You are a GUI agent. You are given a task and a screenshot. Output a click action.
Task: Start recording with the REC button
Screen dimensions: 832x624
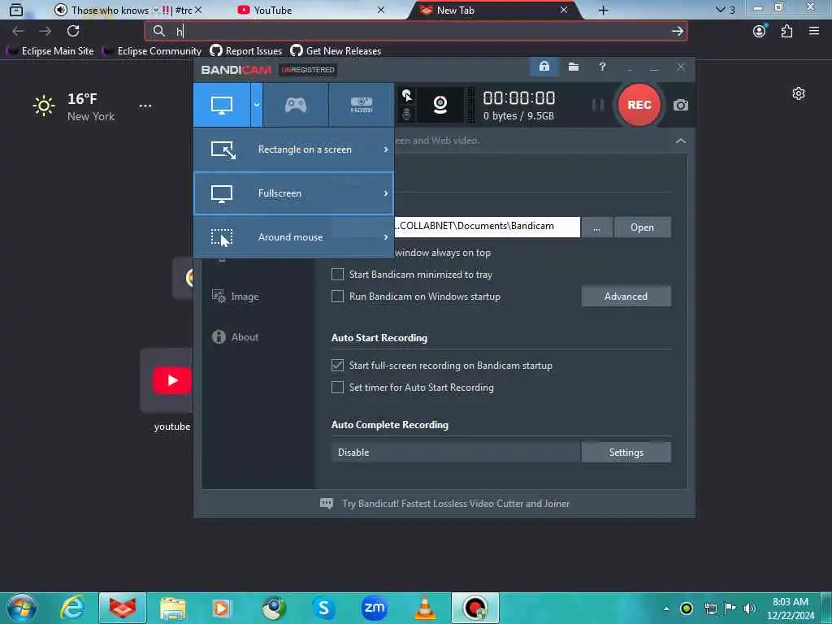pos(639,105)
